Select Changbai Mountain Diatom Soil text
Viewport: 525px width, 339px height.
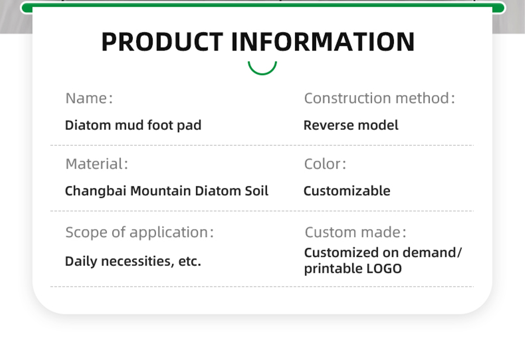(x=167, y=191)
